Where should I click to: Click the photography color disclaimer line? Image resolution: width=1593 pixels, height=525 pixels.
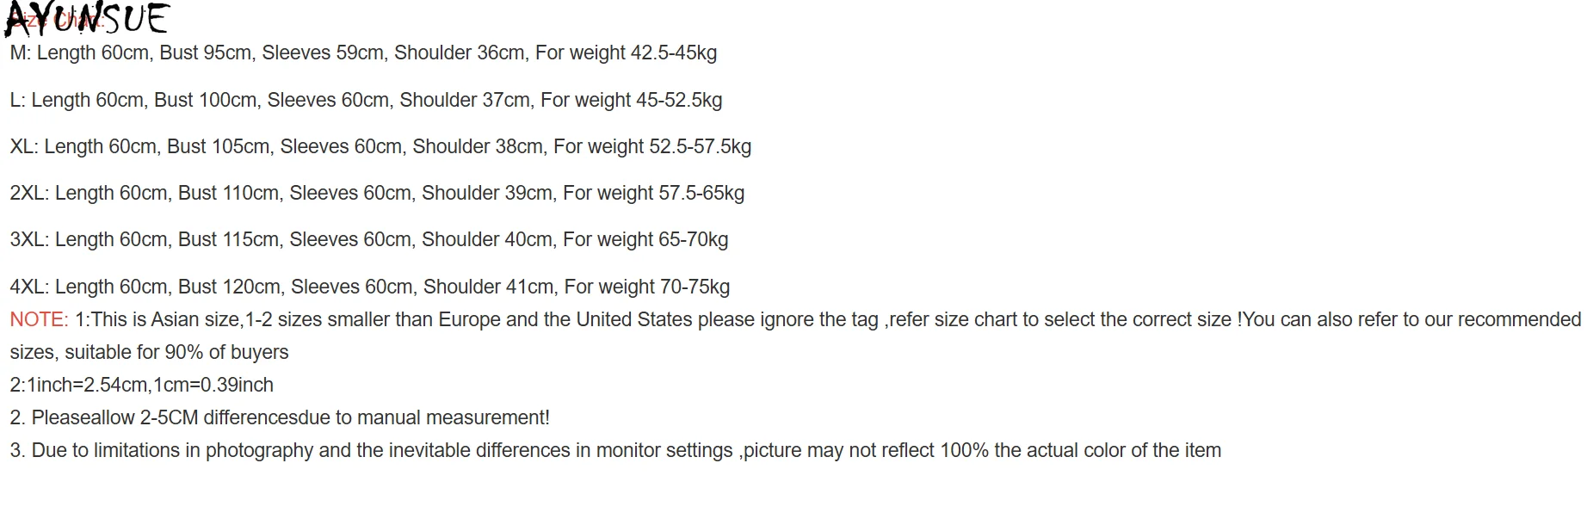click(x=614, y=451)
